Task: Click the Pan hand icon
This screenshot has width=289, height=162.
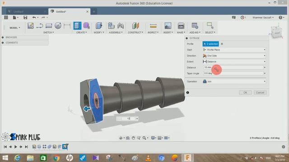Action: (x=133, y=138)
